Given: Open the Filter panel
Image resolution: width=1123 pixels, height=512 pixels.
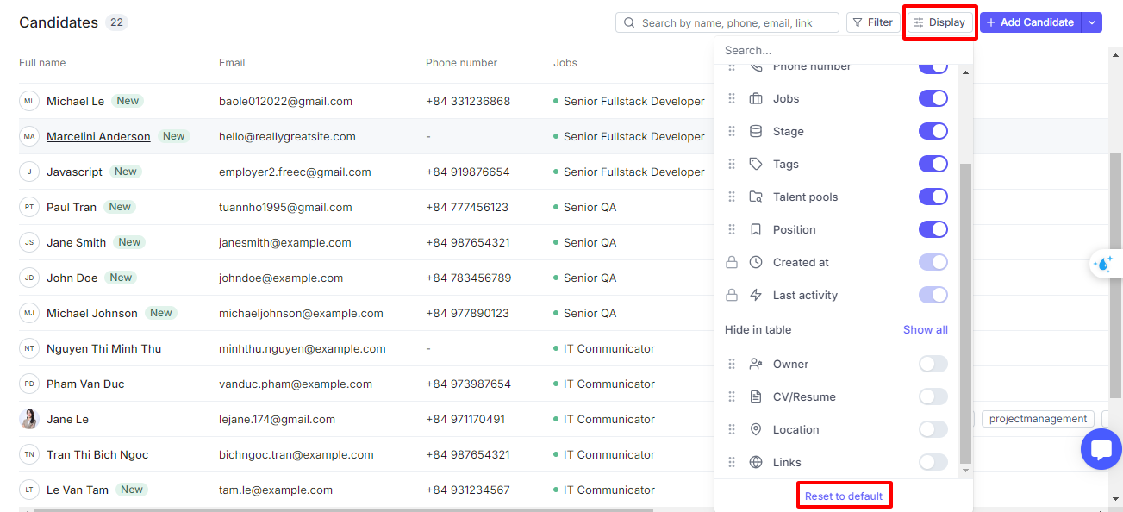Looking at the screenshot, I should click(873, 22).
